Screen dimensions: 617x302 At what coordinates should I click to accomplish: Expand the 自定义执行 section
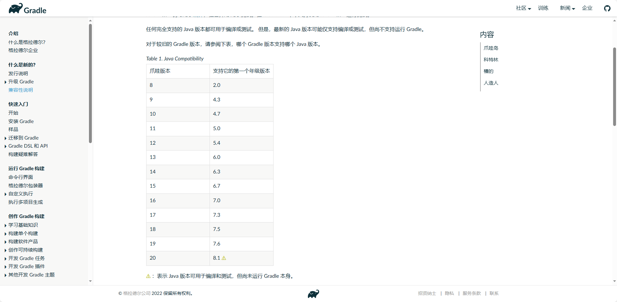5,194
